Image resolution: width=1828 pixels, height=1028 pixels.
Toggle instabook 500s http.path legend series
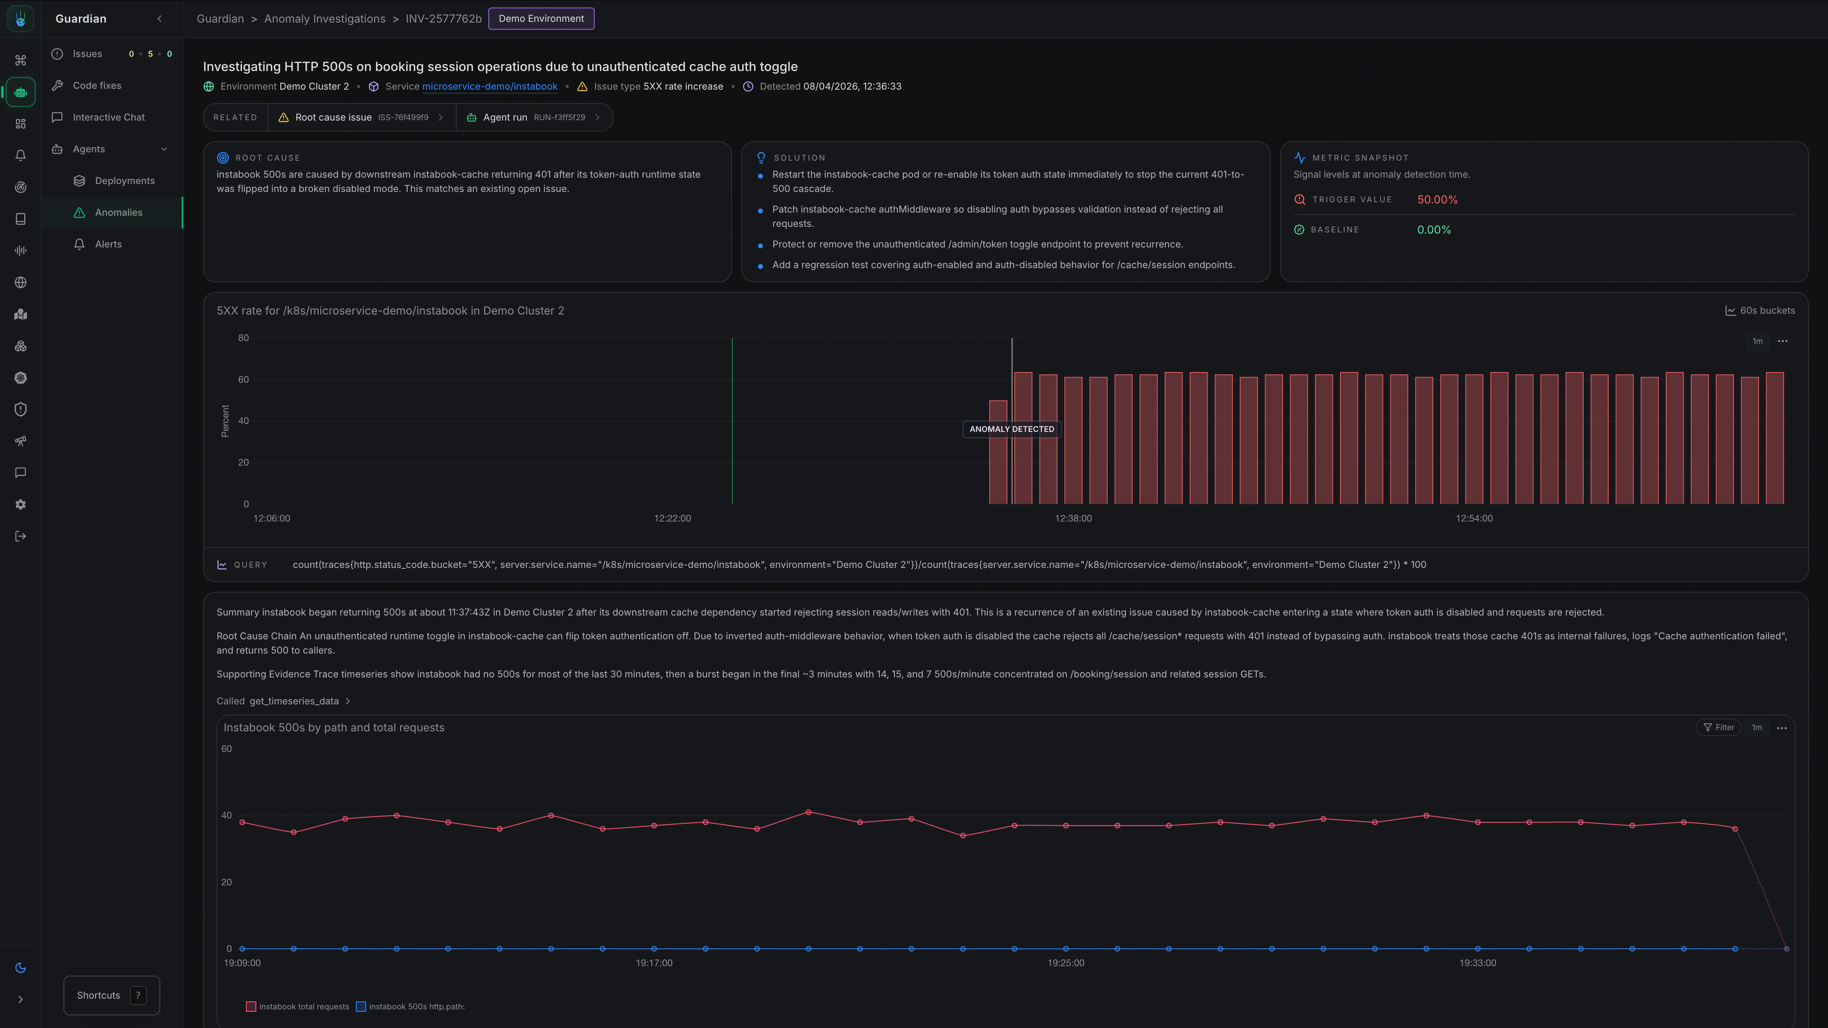pyautogui.click(x=417, y=1007)
